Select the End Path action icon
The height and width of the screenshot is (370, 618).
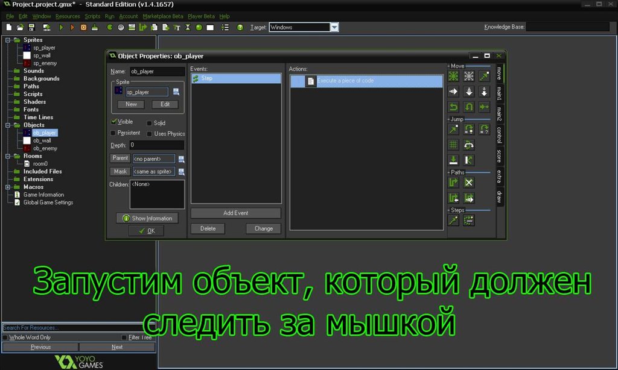[468, 182]
